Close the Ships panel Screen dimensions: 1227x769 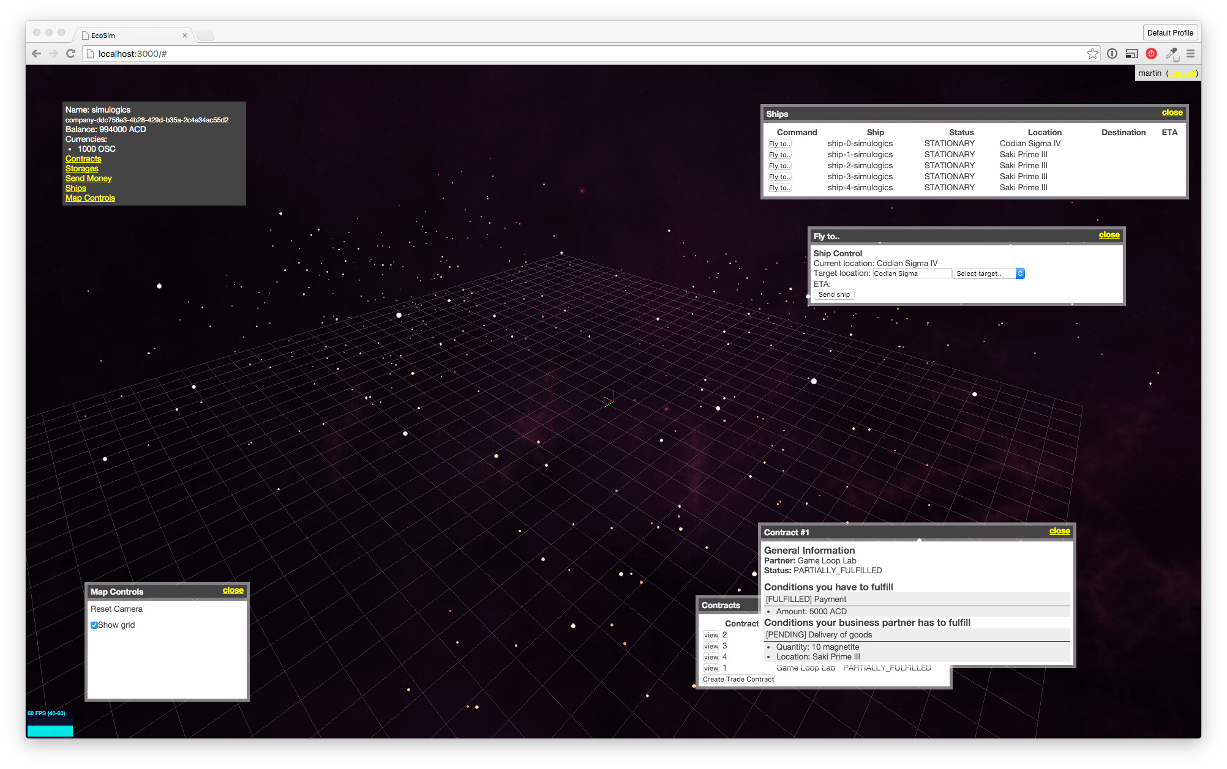(x=1172, y=113)
